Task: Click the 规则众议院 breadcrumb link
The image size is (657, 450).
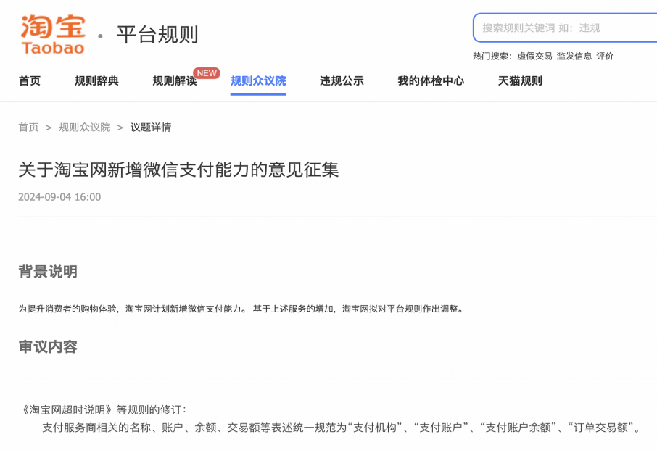Action: 85,128
